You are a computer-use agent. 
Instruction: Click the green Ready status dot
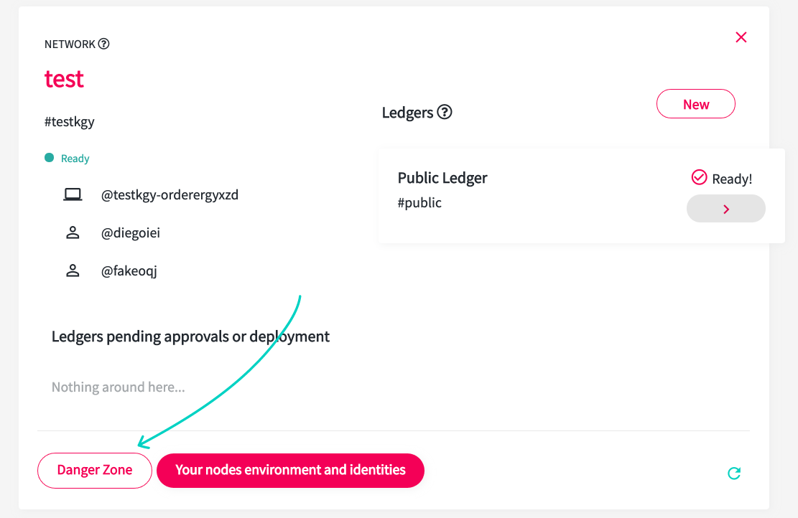click(50, 158)
